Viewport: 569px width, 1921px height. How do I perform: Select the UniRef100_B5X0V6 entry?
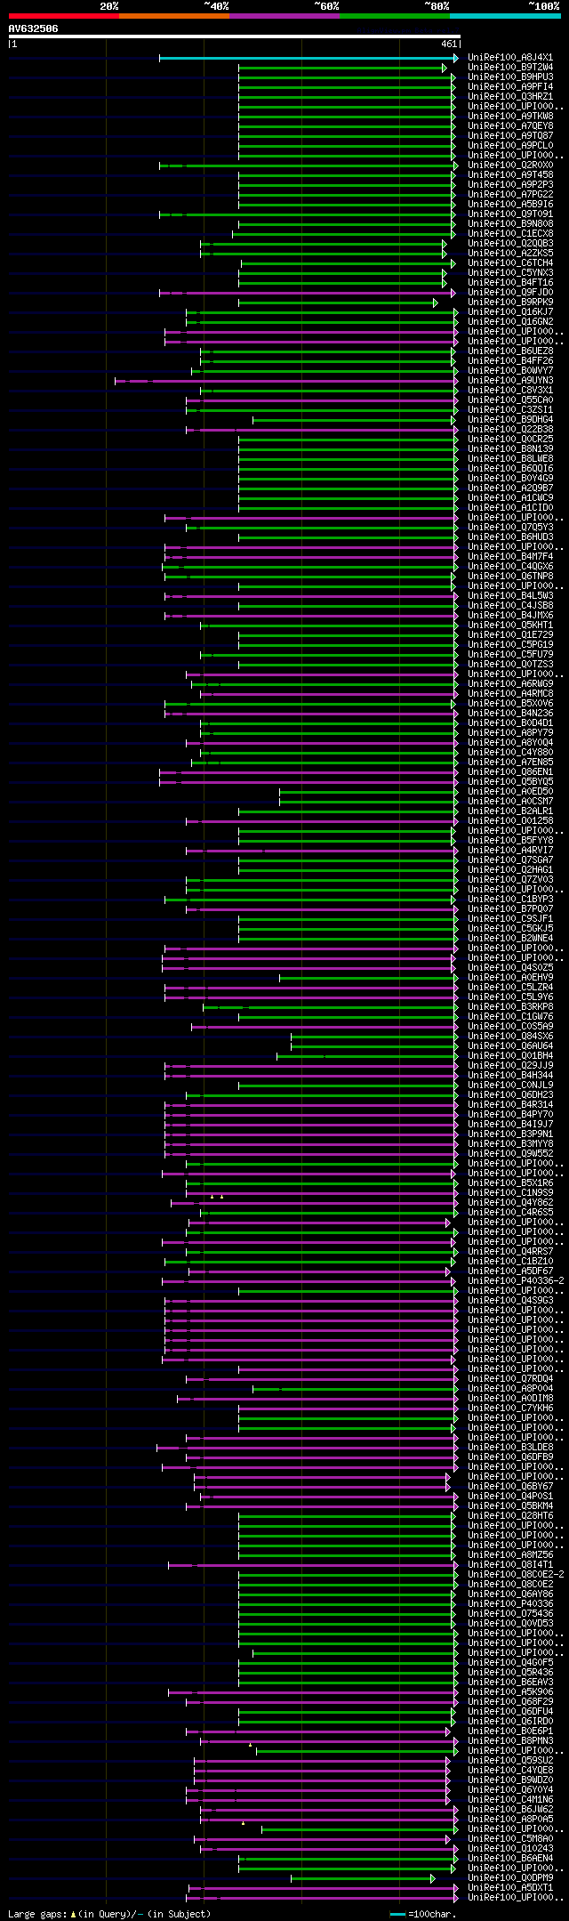[x=510, y=704]
